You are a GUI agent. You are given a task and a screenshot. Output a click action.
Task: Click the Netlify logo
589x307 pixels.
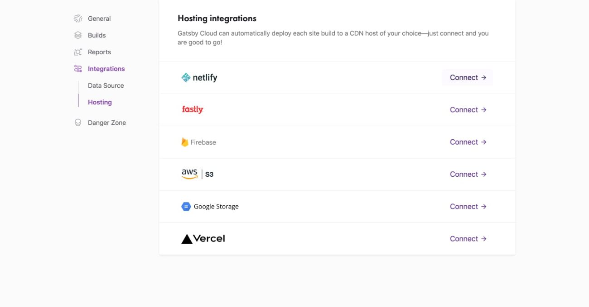(x=199, y=78)
